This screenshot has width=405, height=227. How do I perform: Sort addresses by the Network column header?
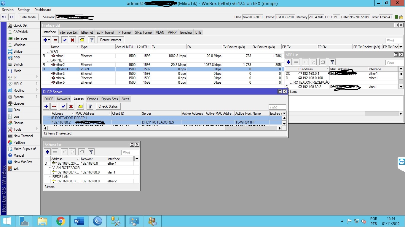coord(93,159)
